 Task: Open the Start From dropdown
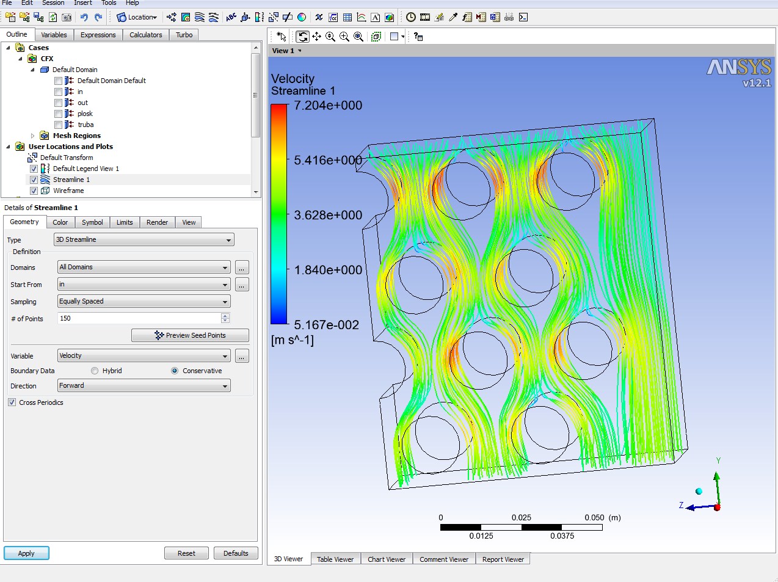144,285
